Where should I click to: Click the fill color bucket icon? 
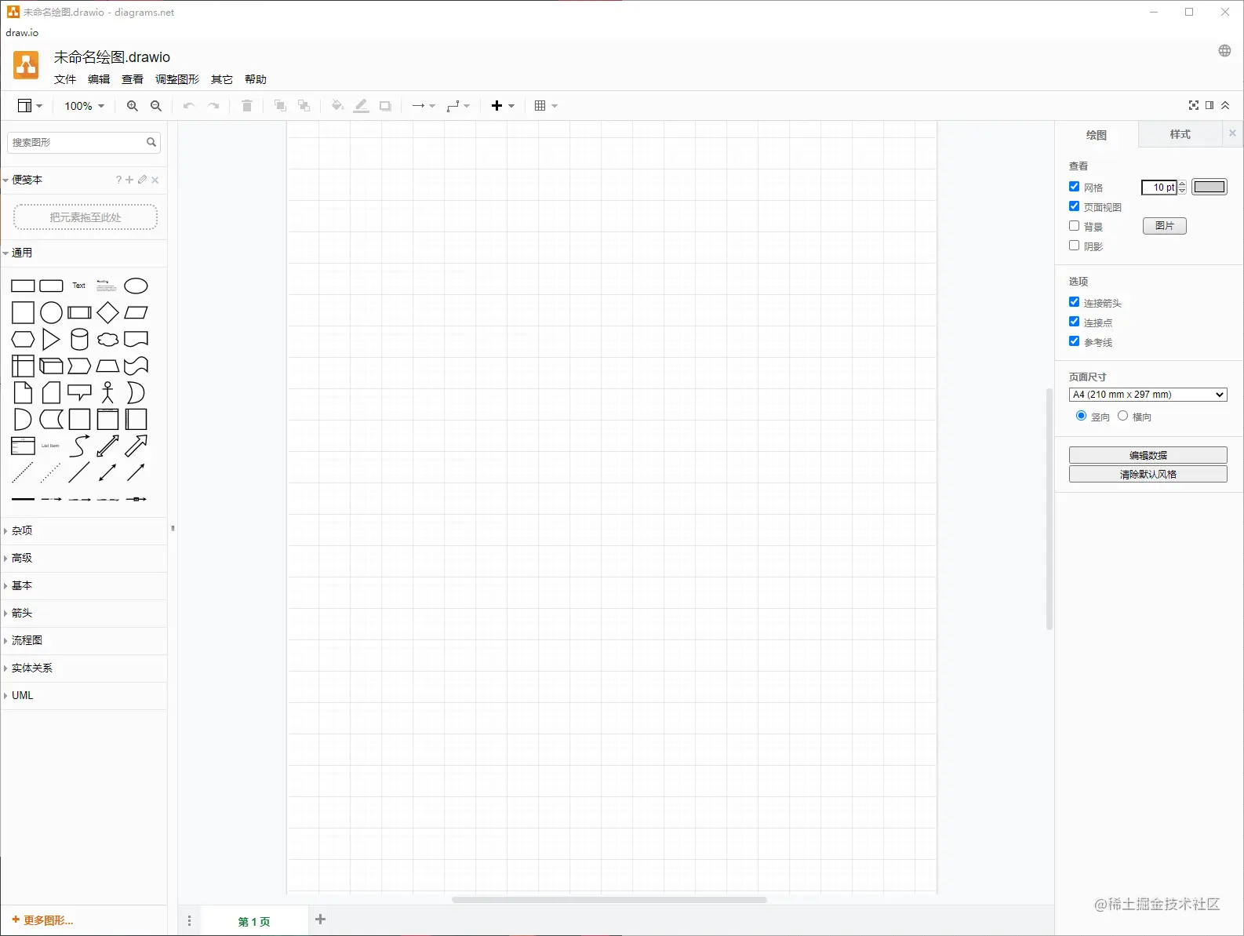click(x=337, y=106)
